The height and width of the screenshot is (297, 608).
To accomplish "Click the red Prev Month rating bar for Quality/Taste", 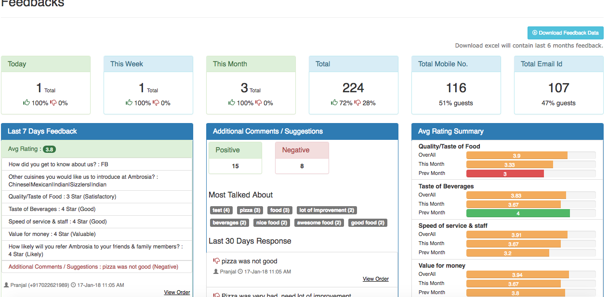I will [505, 173].
